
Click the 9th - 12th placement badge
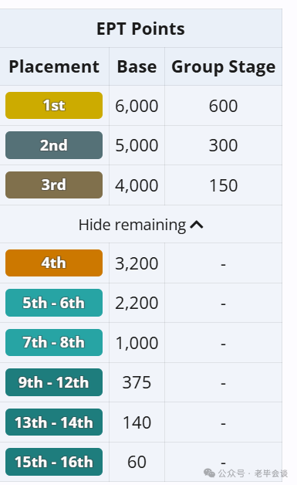point(54,382)
